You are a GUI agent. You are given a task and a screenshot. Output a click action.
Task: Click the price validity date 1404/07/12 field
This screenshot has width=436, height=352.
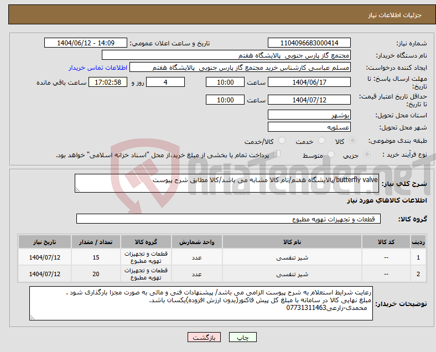point(309,100)
